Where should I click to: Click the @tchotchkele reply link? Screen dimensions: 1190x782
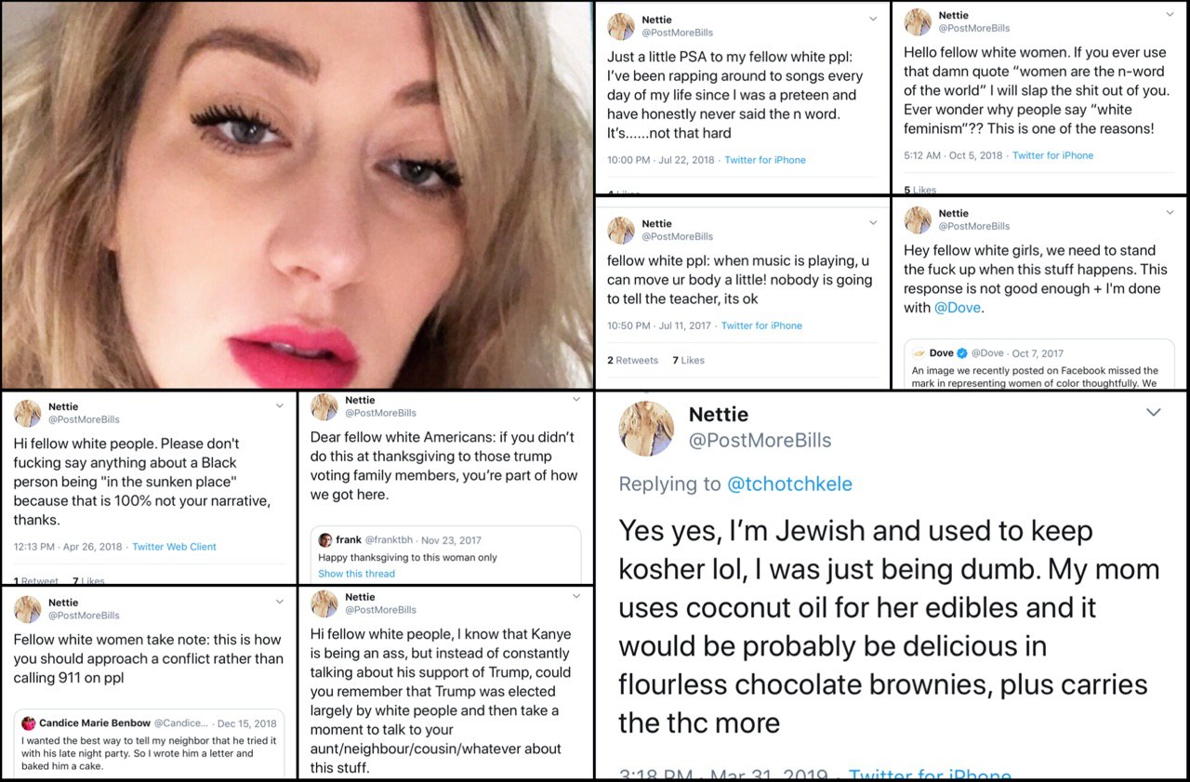pos(789,484)
